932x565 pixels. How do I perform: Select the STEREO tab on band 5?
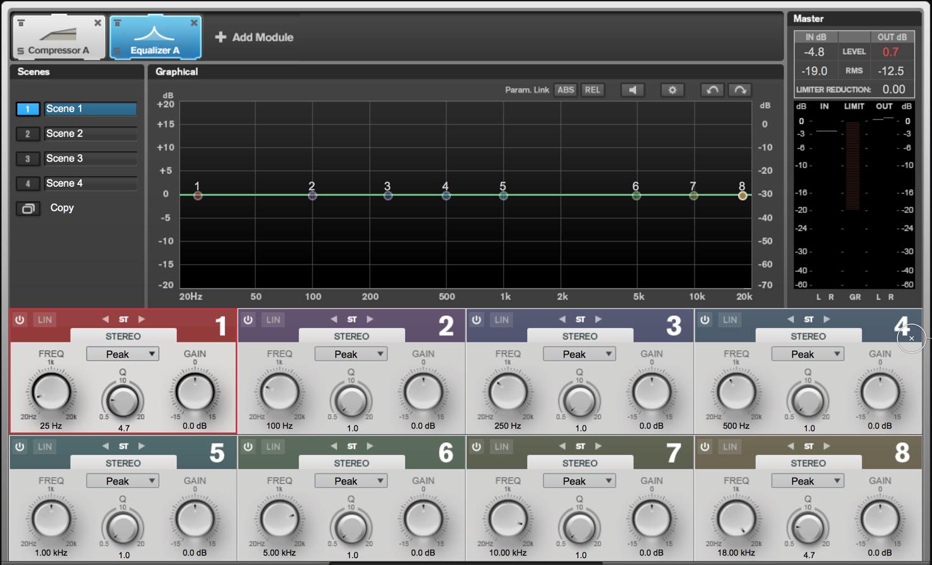123,462
